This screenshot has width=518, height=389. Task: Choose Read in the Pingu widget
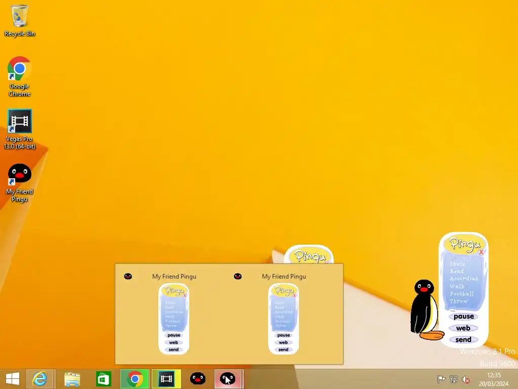tap(457, 271)
